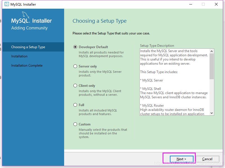Choose the Server only setup type
This screenshot has width=225, height=168.
click(75, 66)
